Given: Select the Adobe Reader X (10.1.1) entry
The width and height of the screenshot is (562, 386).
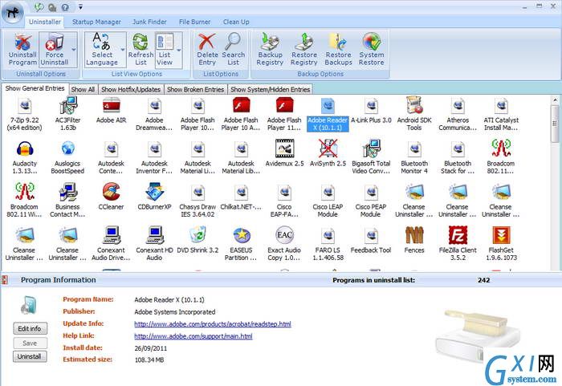Looking at the screenshot, I should 328,114.
